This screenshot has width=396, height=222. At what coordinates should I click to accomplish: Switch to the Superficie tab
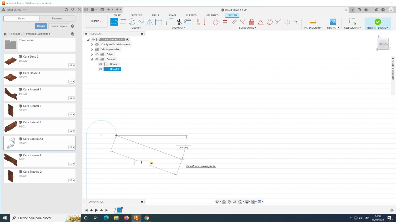[136, 15]
